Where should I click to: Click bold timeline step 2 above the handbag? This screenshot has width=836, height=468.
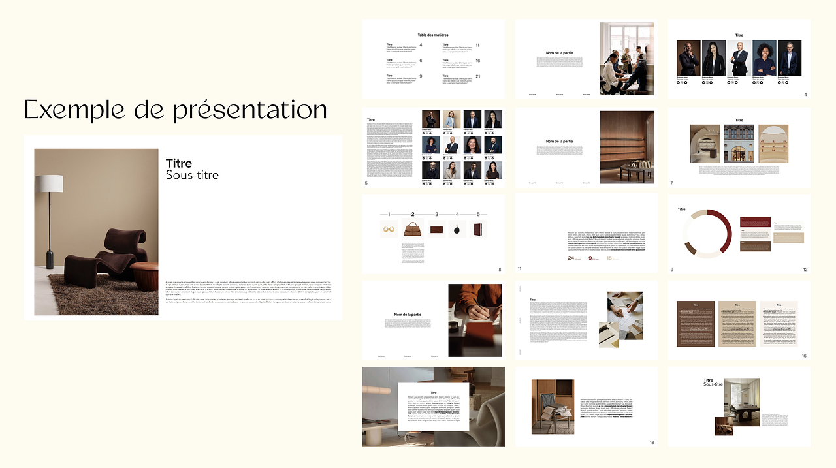tap(413, 214)
